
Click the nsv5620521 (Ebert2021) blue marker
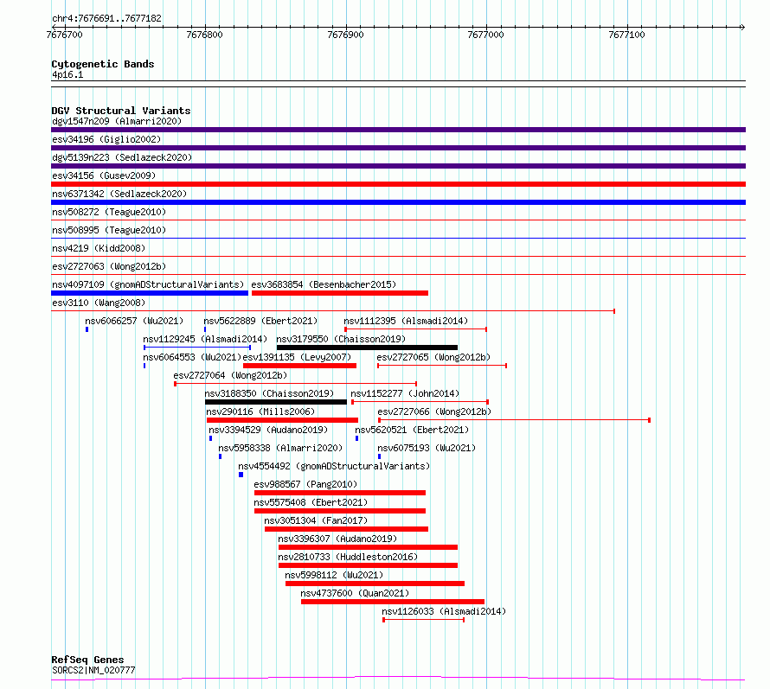click(x=357, y=438)
